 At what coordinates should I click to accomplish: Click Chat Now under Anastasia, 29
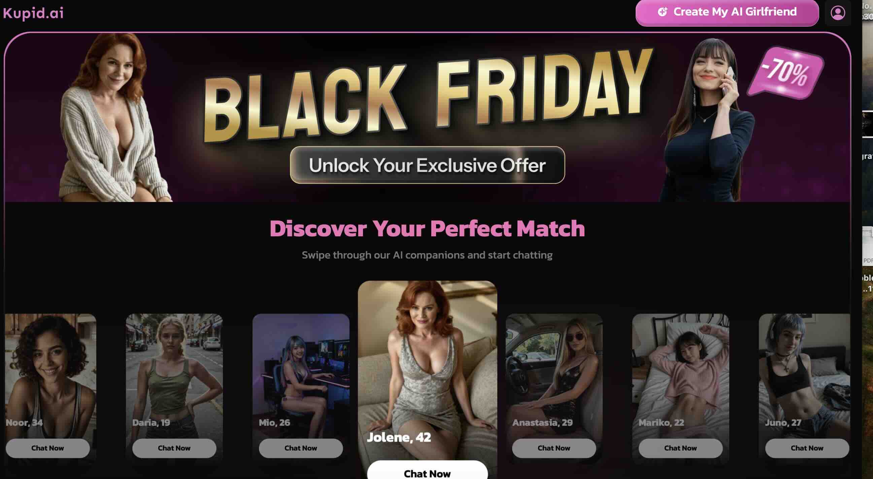554,448
